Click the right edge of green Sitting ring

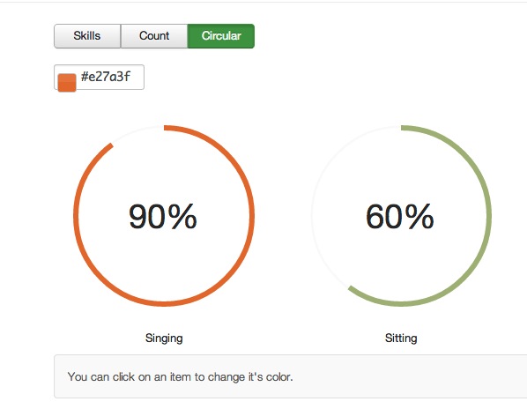(489, 216)
